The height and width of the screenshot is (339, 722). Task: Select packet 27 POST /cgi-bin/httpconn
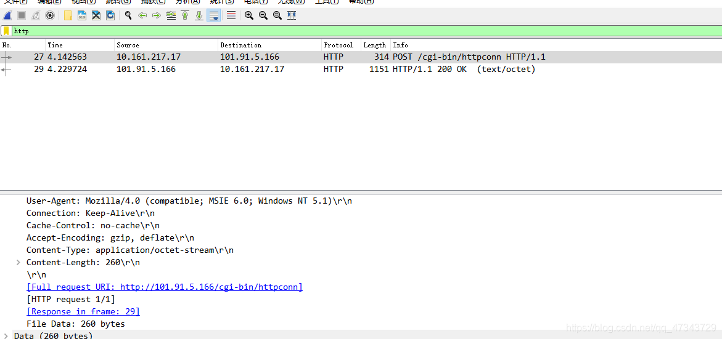pyautogui.click(x=361, y=57)
